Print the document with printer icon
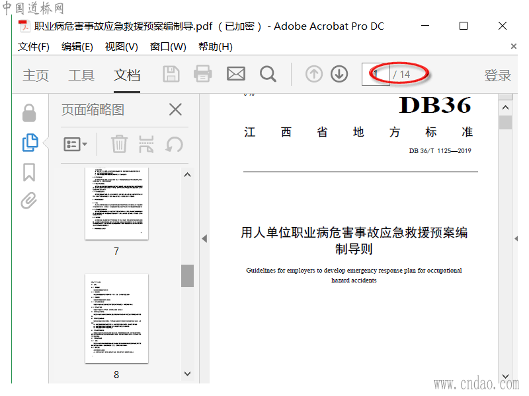Image resolution: width=529 pixels, height=396 pixels. point(203,74)
